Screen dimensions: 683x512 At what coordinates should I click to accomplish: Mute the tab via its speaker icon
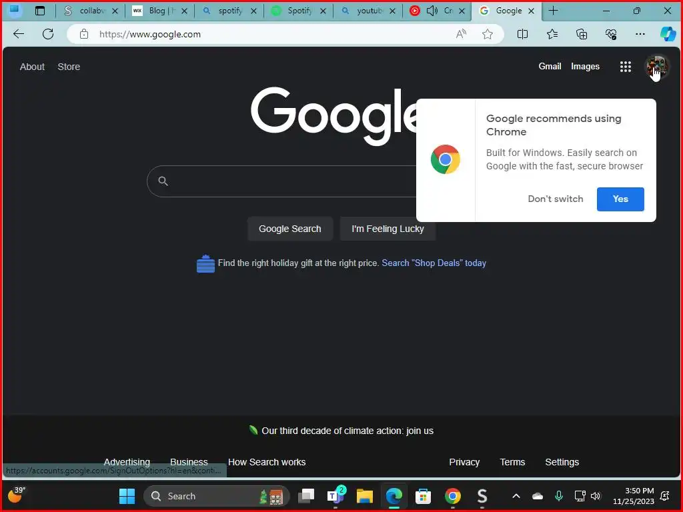pyautogui.click(x=432, y=11)
